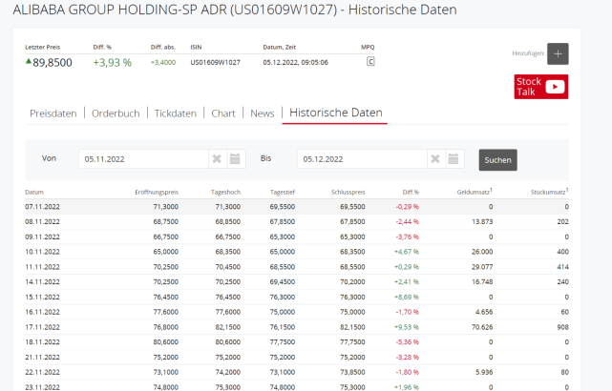Open the Bis calendar picker
This screenshot has height=391, width=612.
coord(454,159)
